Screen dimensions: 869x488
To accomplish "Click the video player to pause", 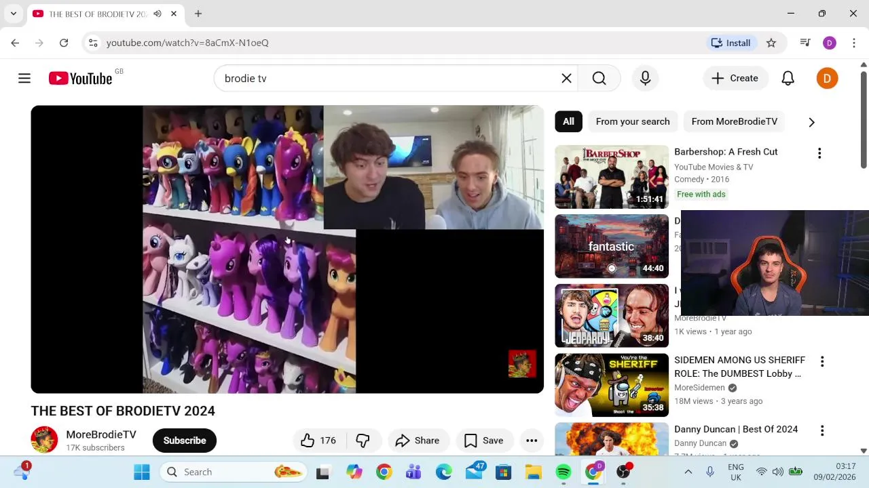I will [287, 249].
